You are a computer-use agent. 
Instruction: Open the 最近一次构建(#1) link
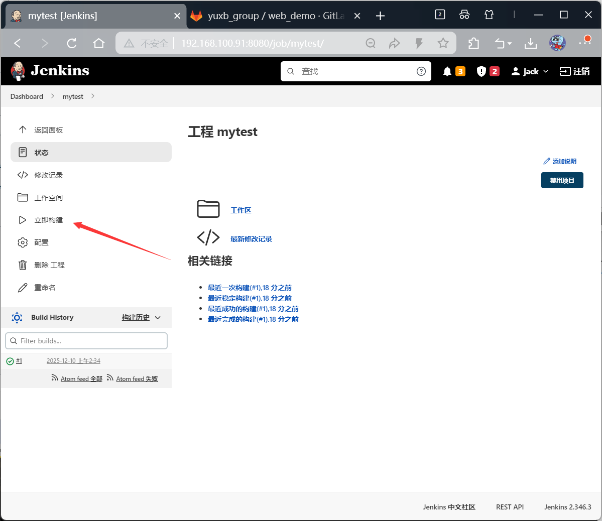(x=250, y=288)
